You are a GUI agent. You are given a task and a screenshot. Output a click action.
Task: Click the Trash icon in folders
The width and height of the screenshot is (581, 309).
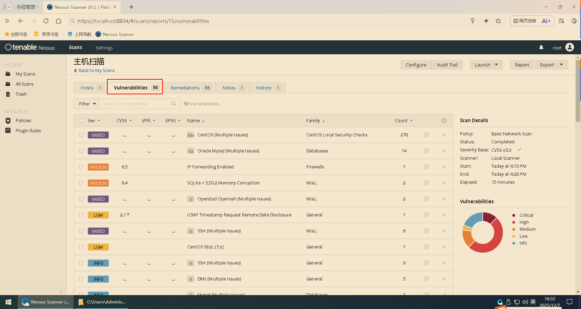pyautogui.click(x=8, y=94)
